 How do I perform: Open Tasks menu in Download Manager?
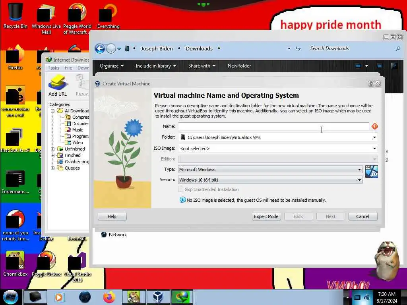(54, 68)
